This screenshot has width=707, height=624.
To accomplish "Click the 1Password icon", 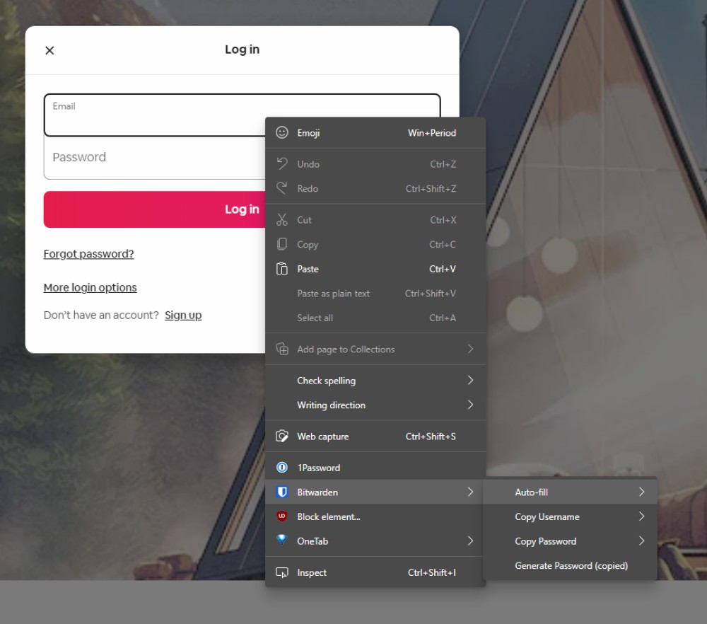I will pos(282,468).
